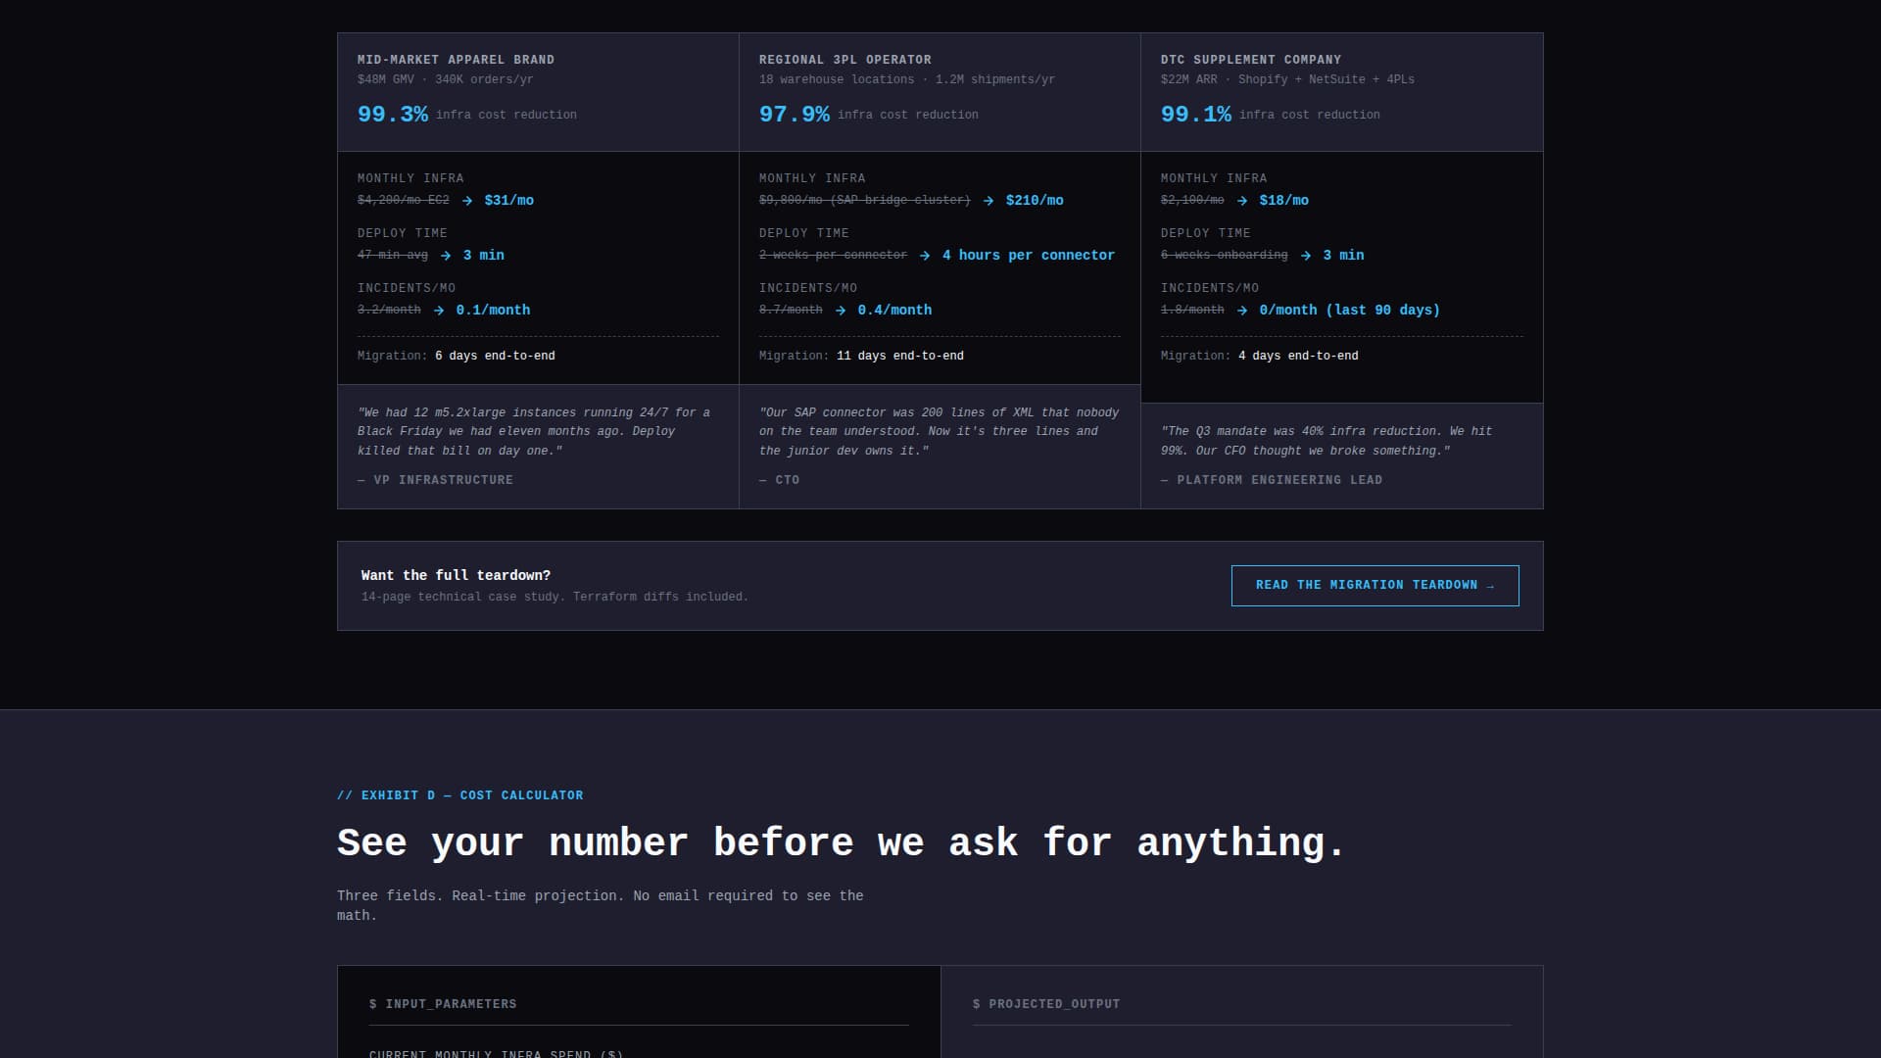Click struck-through 8.7/month incidents text

pos(791,311)
